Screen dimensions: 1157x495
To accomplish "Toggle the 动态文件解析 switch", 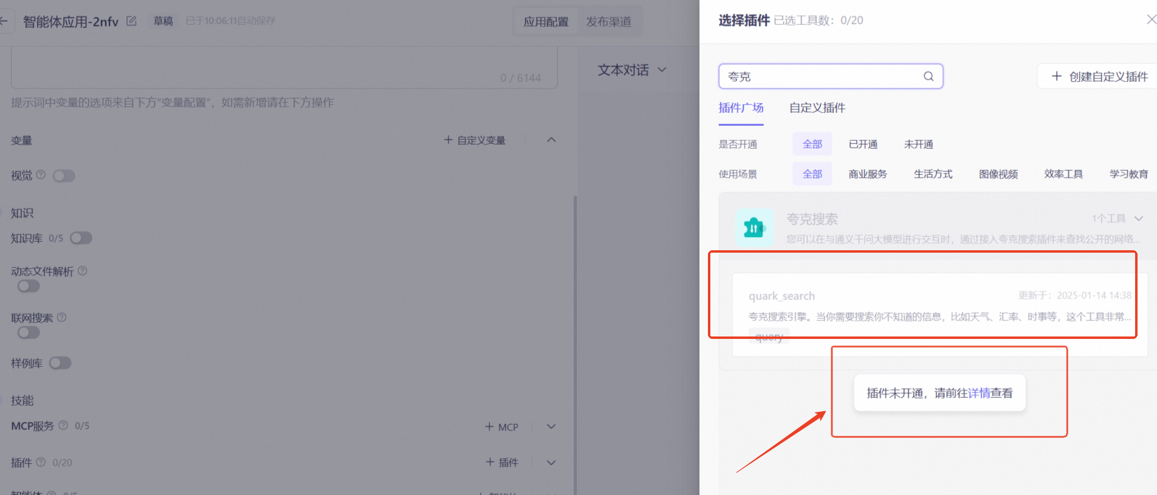I will coord(29,286).
